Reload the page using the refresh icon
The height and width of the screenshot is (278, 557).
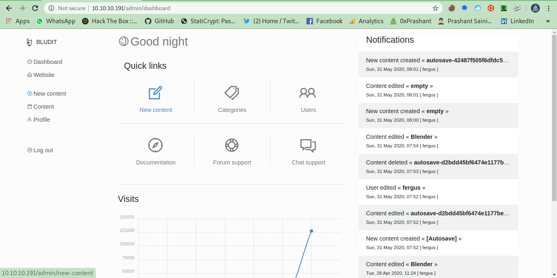(x=35, y=8)
